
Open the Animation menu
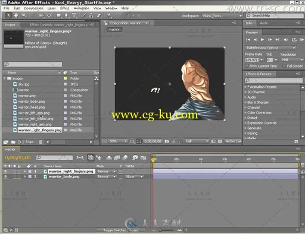[82, 8]
